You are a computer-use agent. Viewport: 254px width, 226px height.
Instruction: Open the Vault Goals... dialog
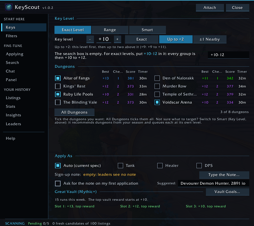[227, 192]
